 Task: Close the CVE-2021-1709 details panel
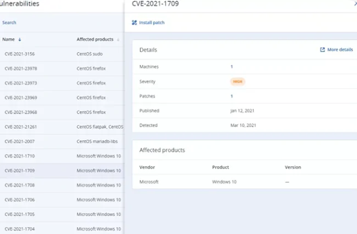pos(355,4)
